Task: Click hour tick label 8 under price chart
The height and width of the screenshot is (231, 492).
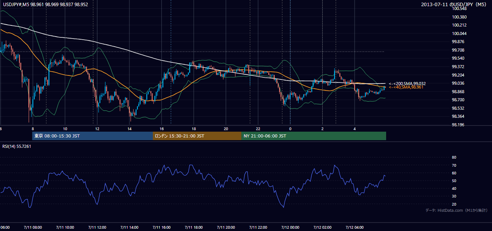Action: point(33,129)
